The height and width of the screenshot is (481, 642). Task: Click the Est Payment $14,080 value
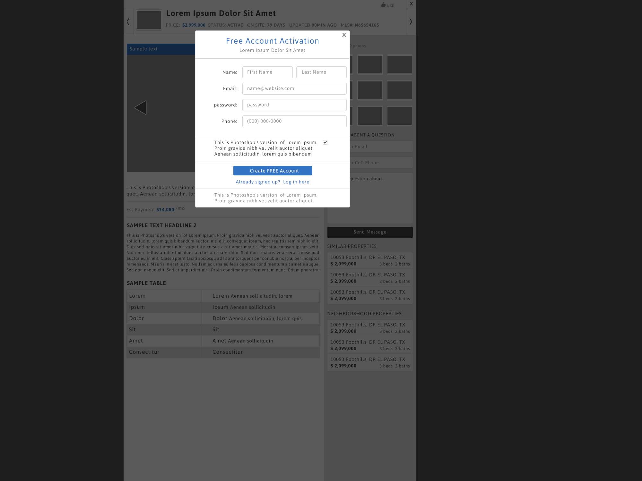pos(165,210)
